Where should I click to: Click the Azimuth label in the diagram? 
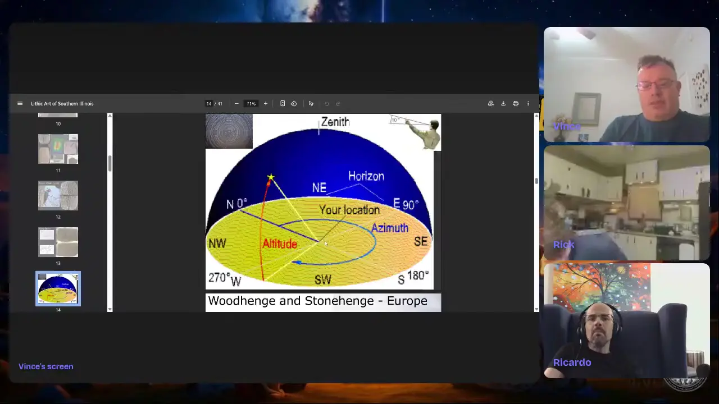389,228
